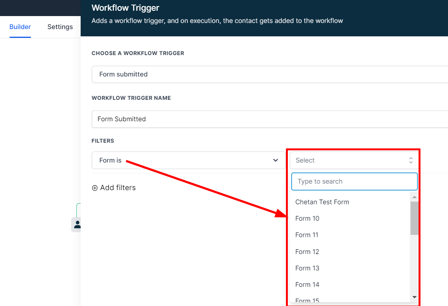448x306 pixels.
Task: Focus the 'Type to search' box
Action: 354,181
